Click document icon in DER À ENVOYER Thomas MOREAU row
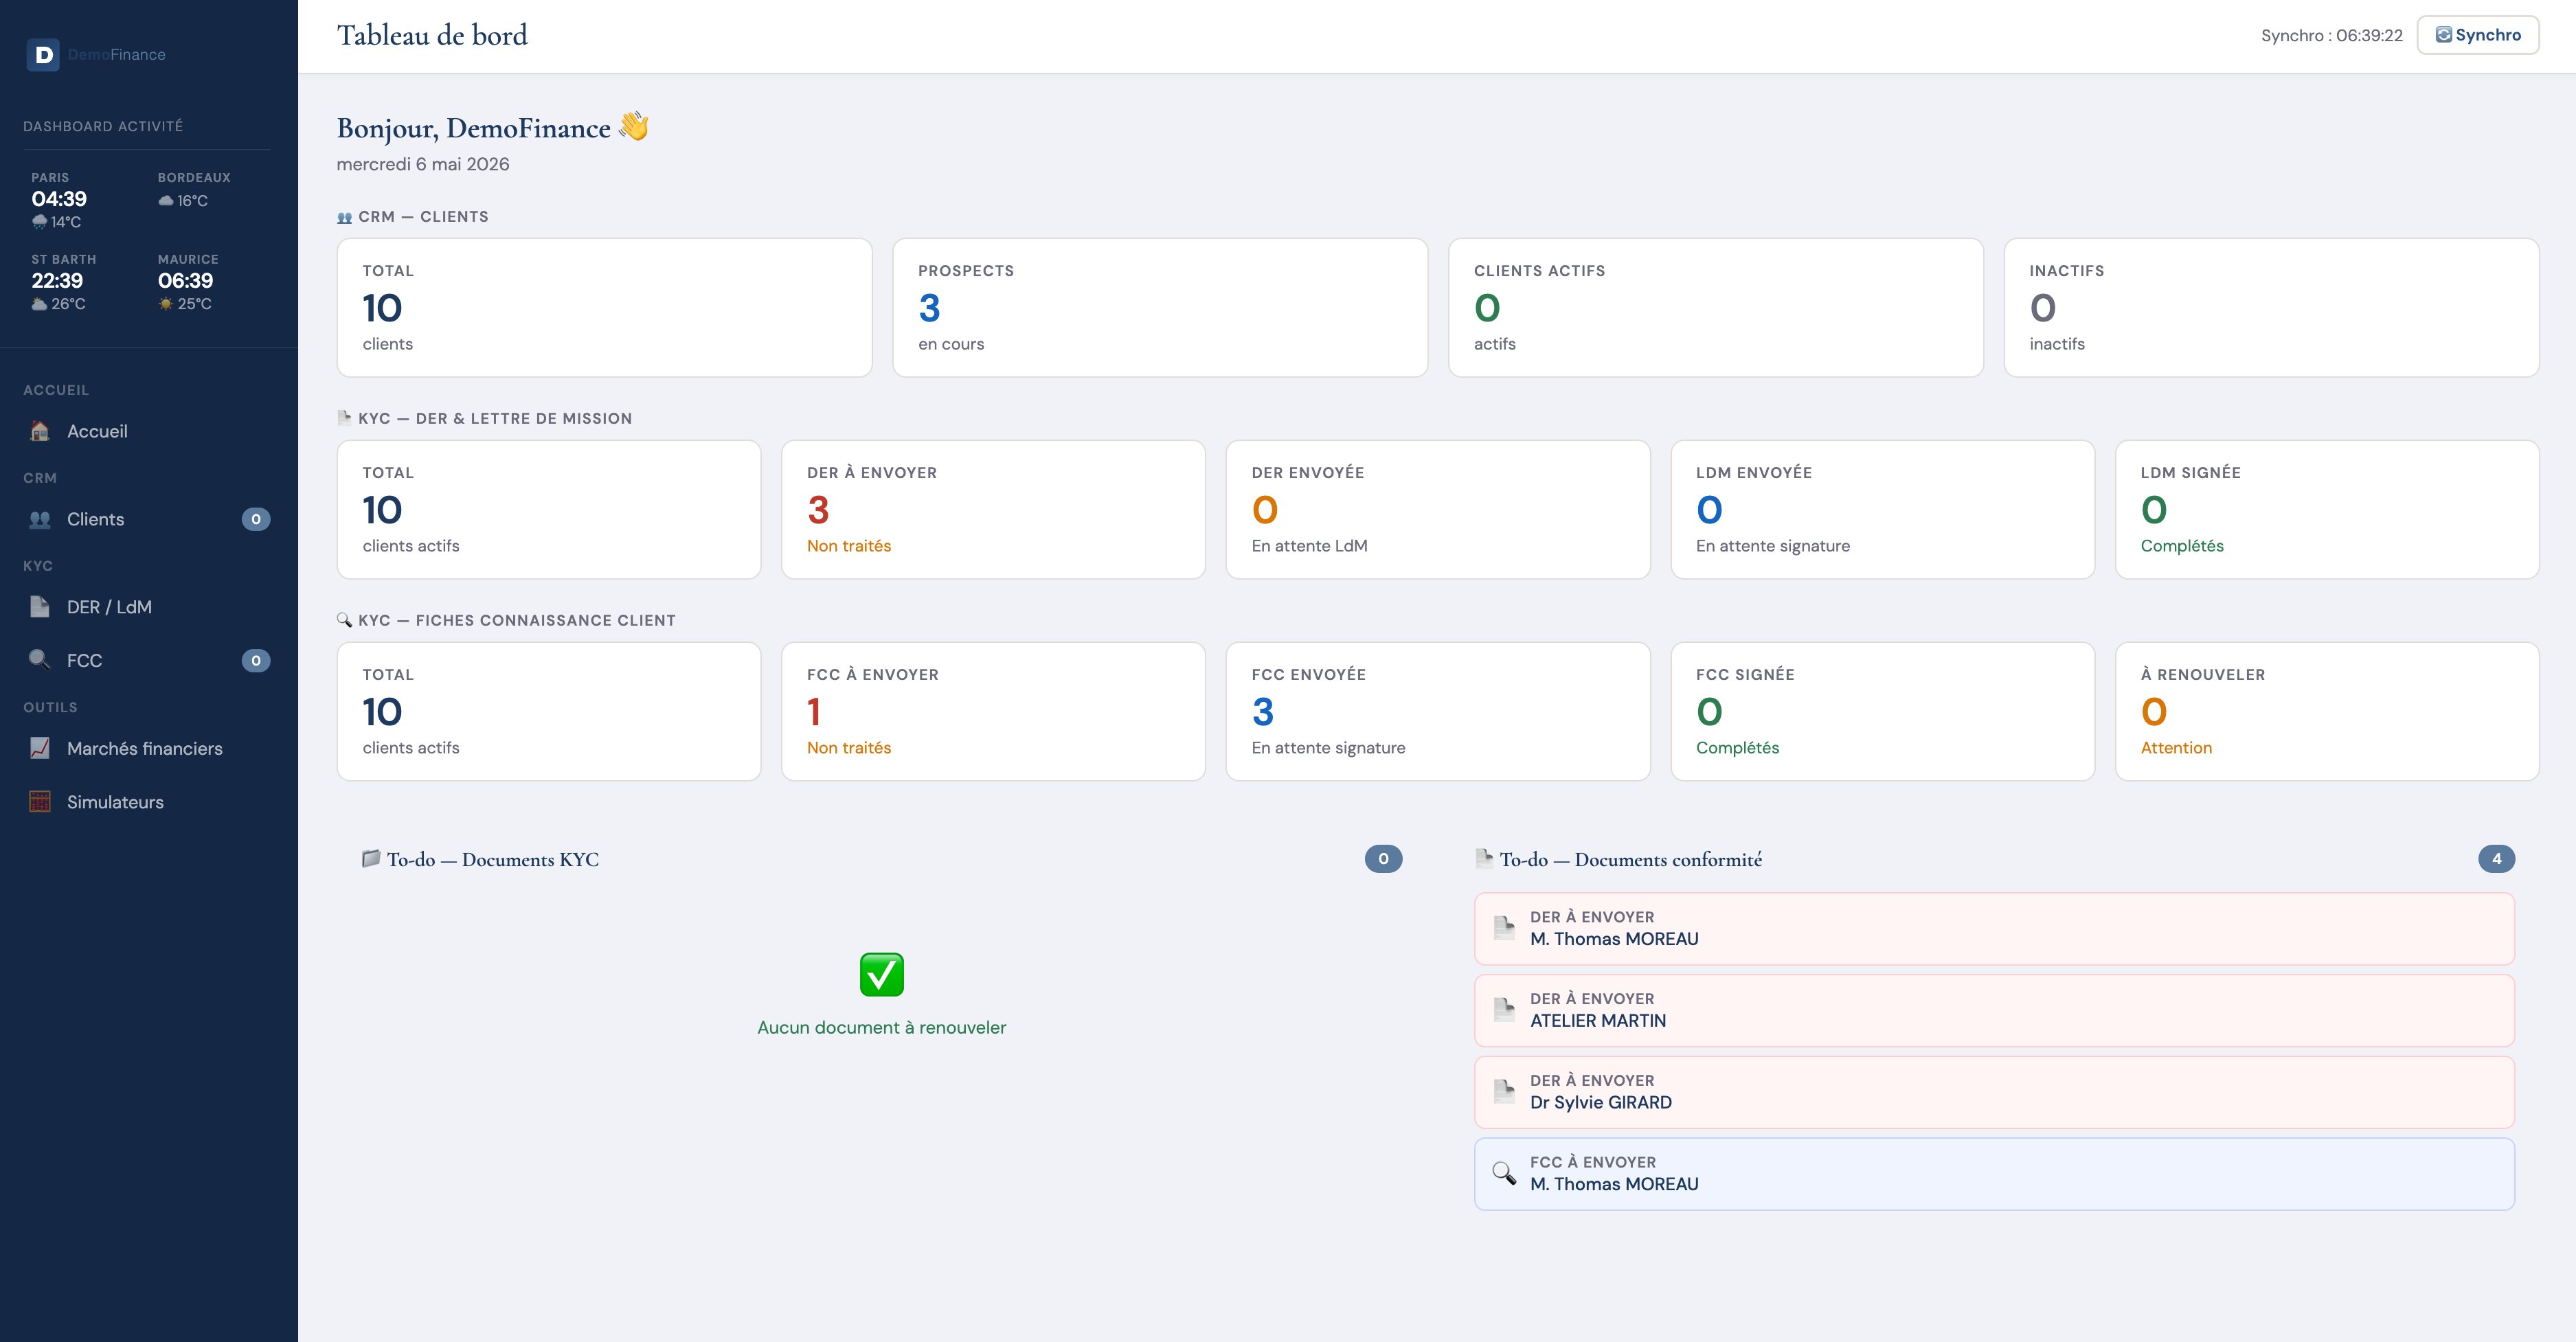The width and height of the screenshot is (2576, 1342). coord(1503,928)
